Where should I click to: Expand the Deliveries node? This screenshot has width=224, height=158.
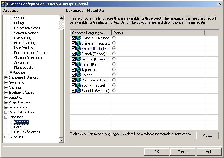click(6, 137)
